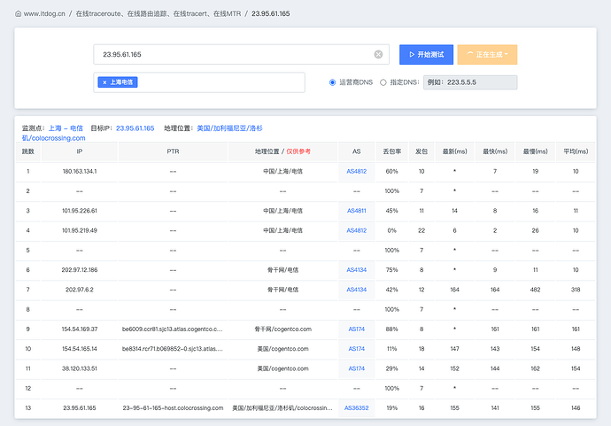This screenshot has width=611, height=426.
Task: Open AS4812 link in hop 4 row
Action: pyautogui.click(x=357, y=230)
